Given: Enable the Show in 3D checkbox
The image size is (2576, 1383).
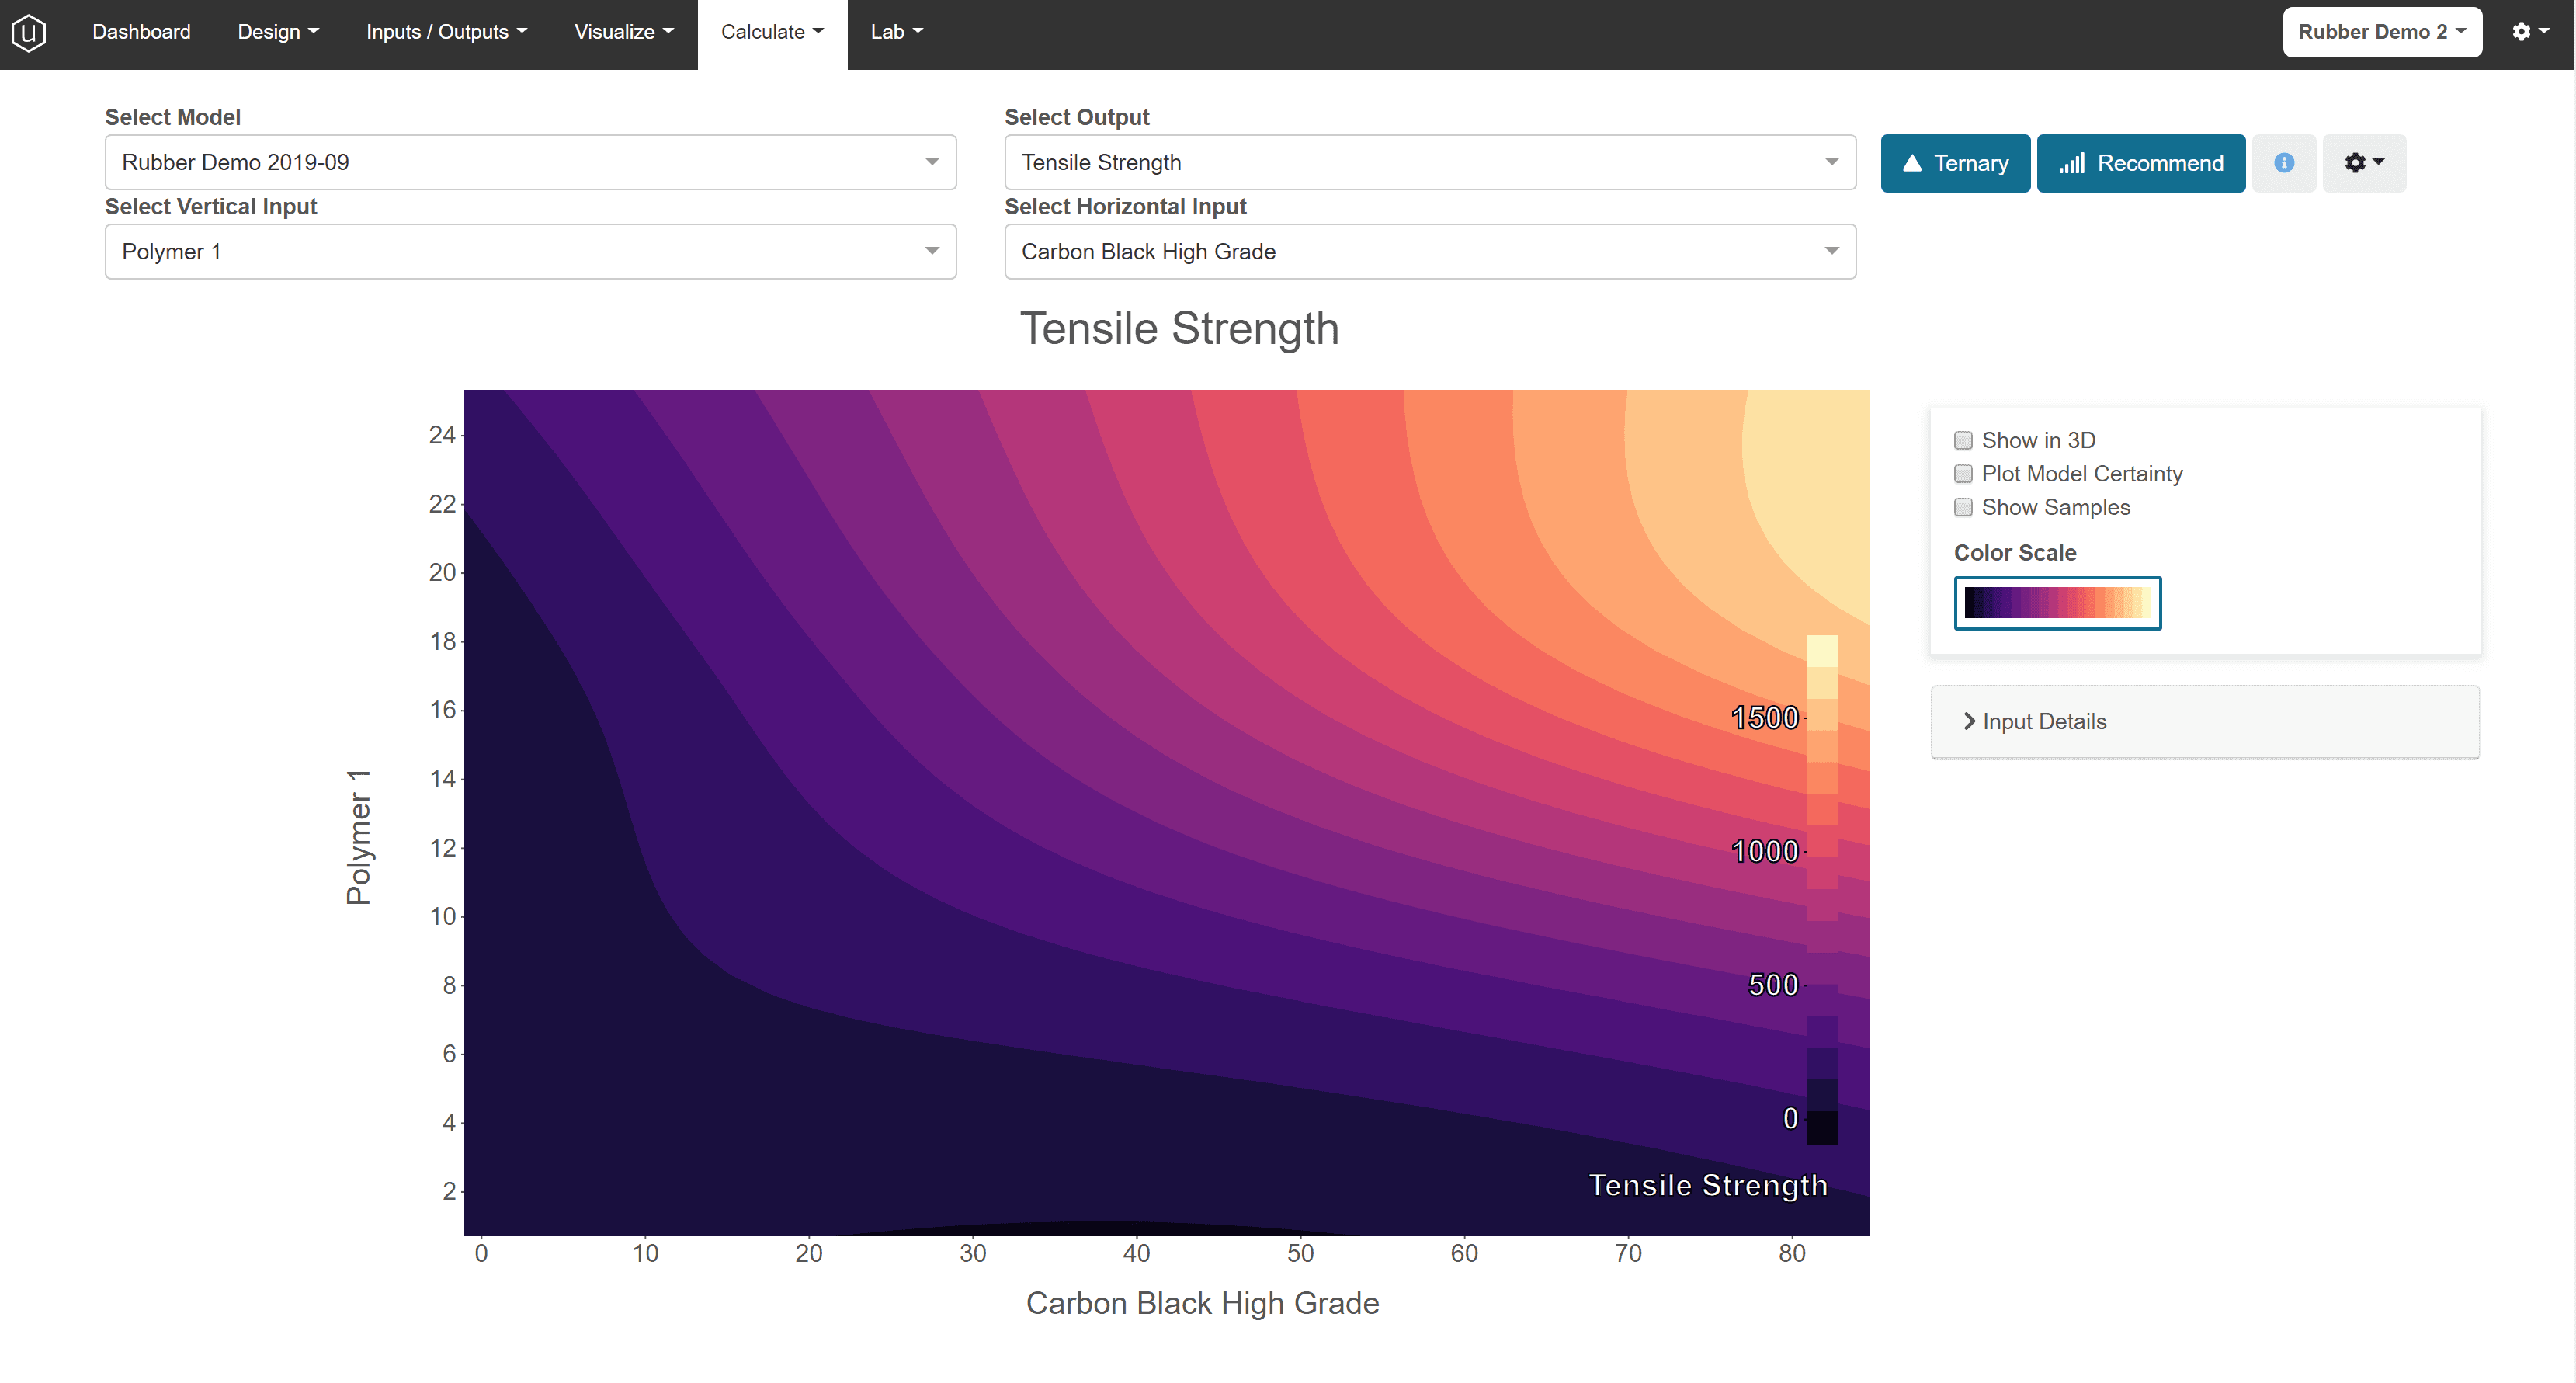Looking at the screenshot, I should [x=1963, y=440].
